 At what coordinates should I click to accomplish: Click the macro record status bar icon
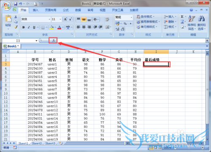tap(15, 148)
